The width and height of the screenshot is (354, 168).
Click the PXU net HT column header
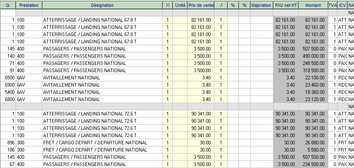[x=286, y=5]
